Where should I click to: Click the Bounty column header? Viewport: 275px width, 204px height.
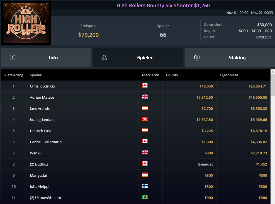click(x=172, y=75)
